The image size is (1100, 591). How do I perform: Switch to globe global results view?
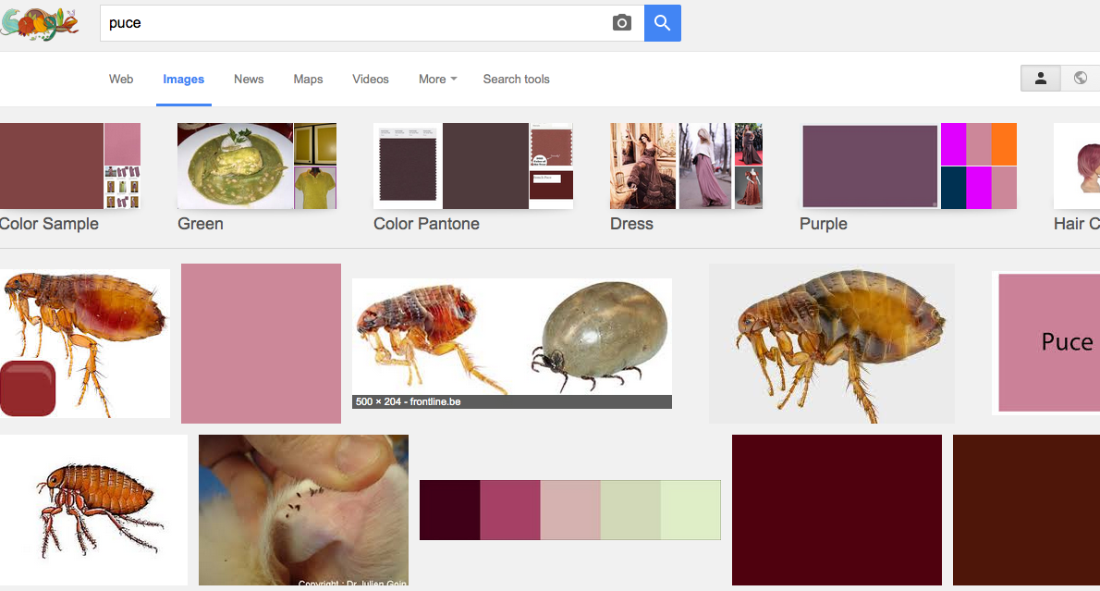[x=1080, y=79]
